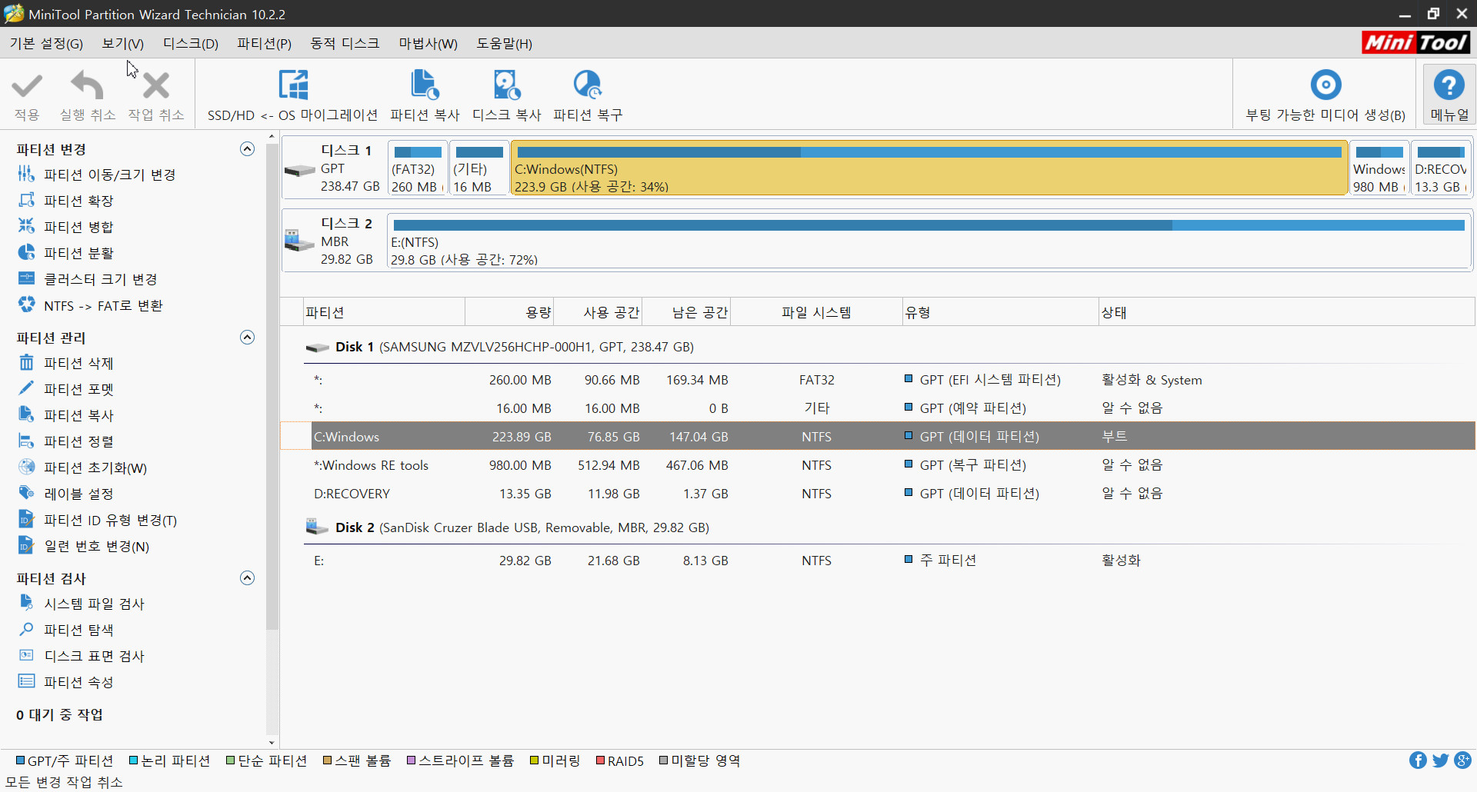Click NTFS -> FAT로 변환 option
Viewport: 1477px width, 792px height.
click(91, 305)
